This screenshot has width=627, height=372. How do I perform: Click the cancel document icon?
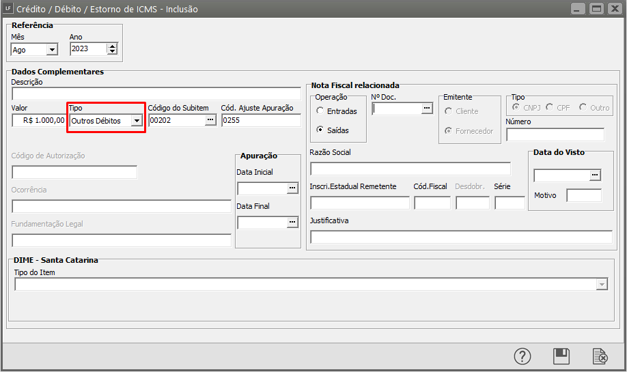pos(600,356)
